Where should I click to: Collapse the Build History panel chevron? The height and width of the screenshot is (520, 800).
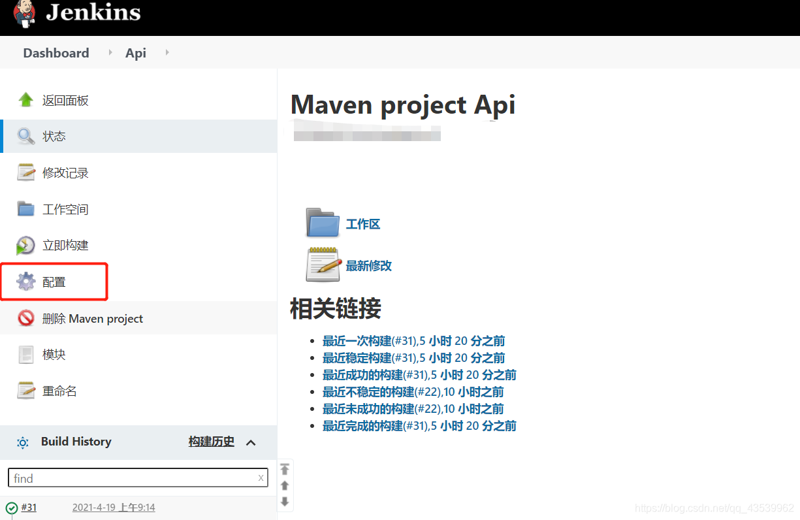251,443
